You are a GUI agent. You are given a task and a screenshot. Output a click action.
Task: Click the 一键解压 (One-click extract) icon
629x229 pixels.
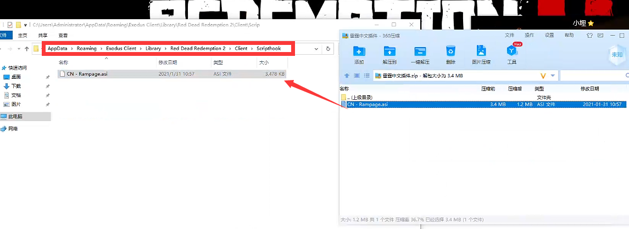[x=420, y=54]
